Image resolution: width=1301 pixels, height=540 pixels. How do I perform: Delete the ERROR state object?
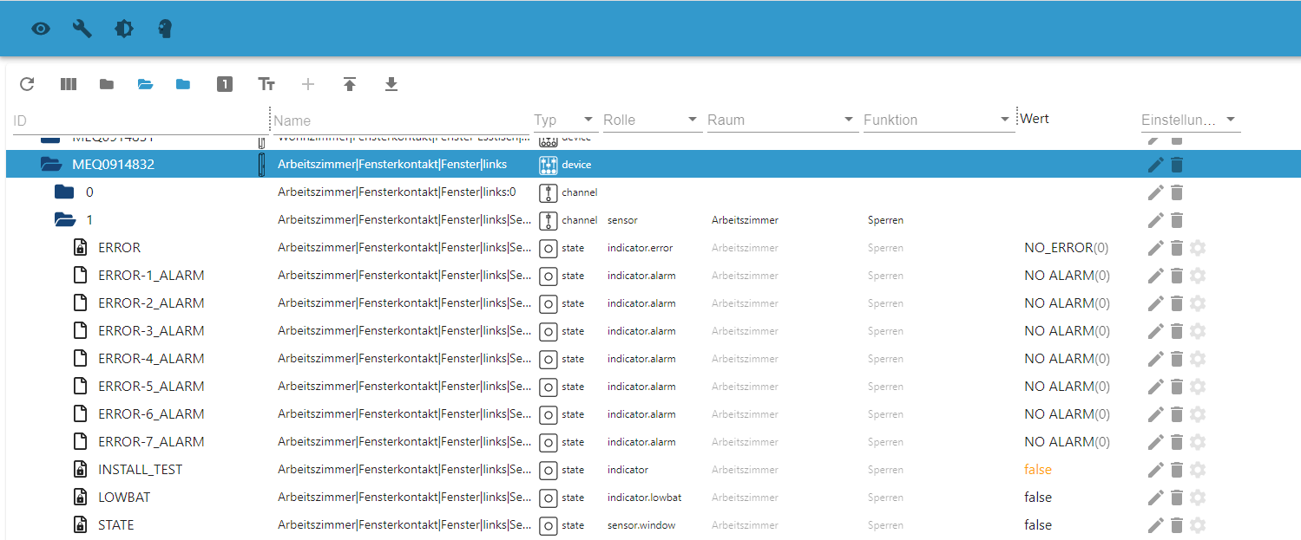[1177, 248]
